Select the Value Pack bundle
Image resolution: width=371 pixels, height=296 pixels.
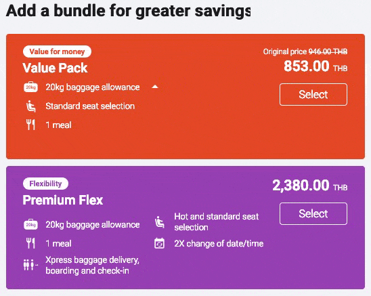(313, 94)
